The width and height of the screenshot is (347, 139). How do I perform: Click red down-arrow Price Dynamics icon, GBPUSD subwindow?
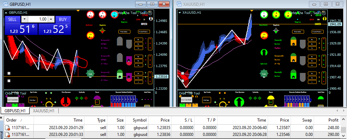66,102
